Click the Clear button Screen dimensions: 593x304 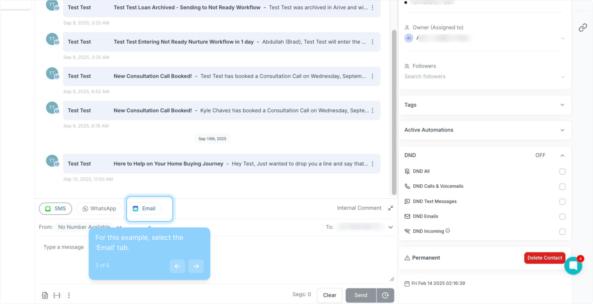329,295
